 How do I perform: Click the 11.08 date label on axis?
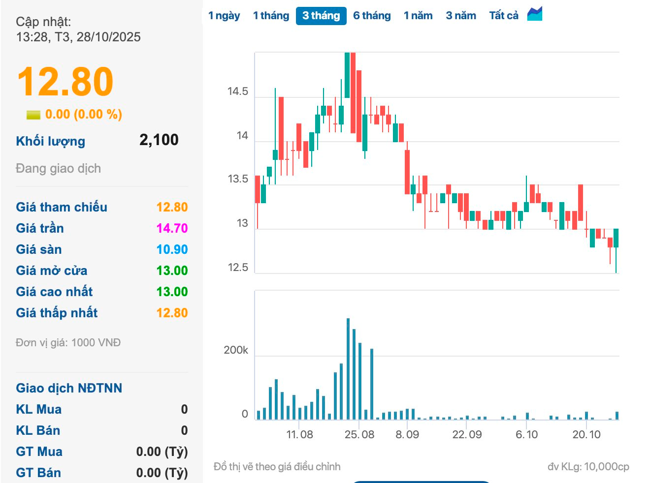coord(299,435)
